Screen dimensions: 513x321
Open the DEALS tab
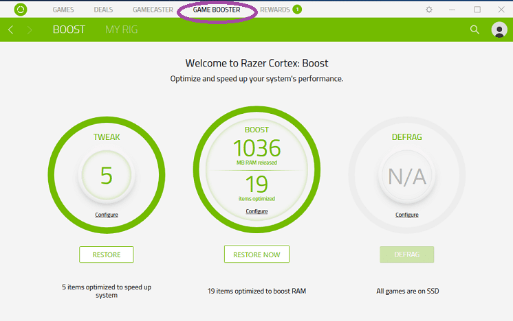coord(103,10)
